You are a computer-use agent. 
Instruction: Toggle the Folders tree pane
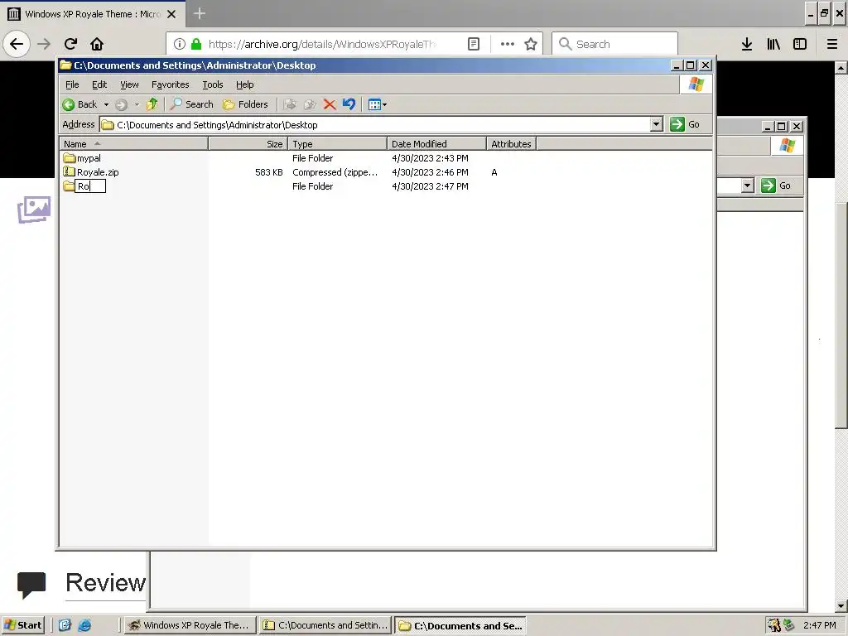click(x=245, y=104)
